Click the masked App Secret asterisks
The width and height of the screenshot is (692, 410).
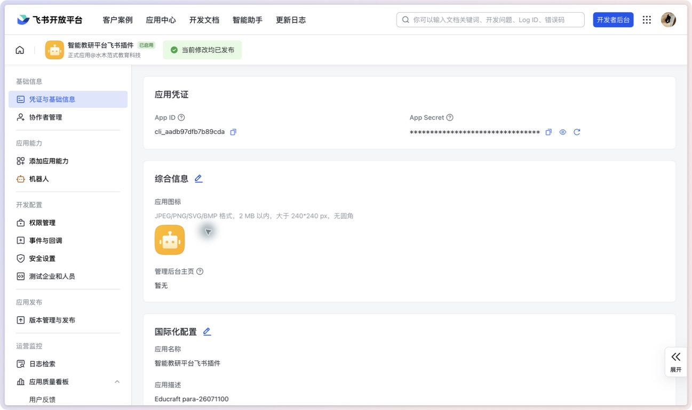[475, 132]
